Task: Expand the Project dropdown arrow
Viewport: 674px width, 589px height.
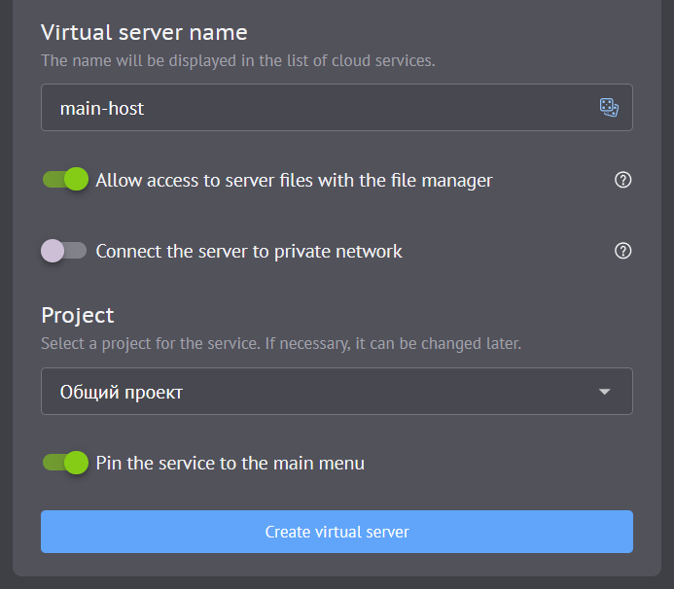Action: [x=604, y=392]
